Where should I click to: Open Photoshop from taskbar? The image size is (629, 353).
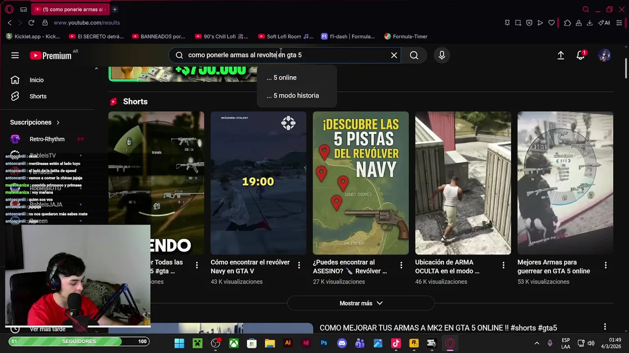tap(324, 343)
